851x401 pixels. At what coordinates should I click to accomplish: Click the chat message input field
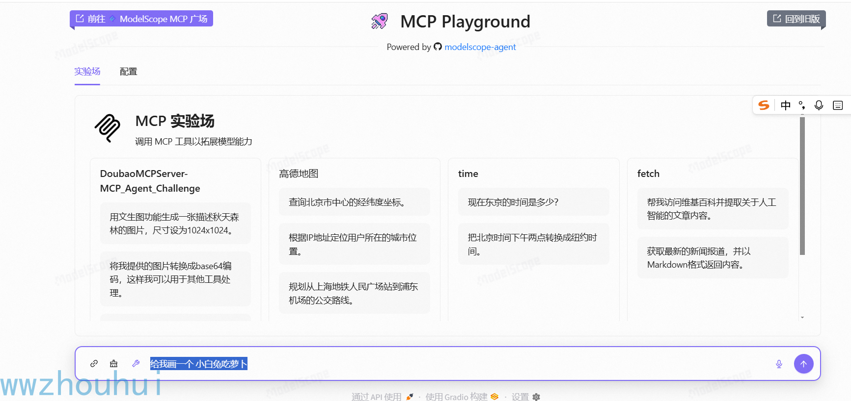point(457,364)
